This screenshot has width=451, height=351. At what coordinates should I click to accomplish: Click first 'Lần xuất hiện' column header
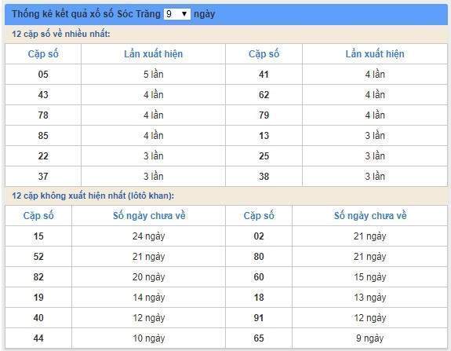(153, 54)
